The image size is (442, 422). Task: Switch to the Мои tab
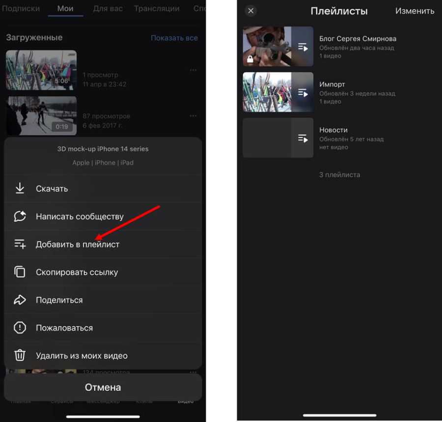click(65, 9)
